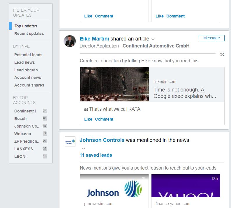Click the linkedin.com source label
Viewport: 231px width, 208px height.
point(165,82)
